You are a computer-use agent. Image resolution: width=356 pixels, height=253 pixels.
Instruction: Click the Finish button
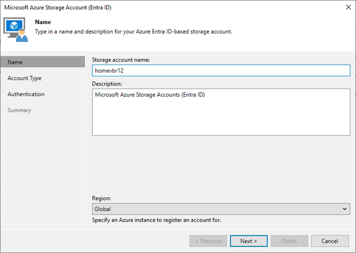click(289, 241)
